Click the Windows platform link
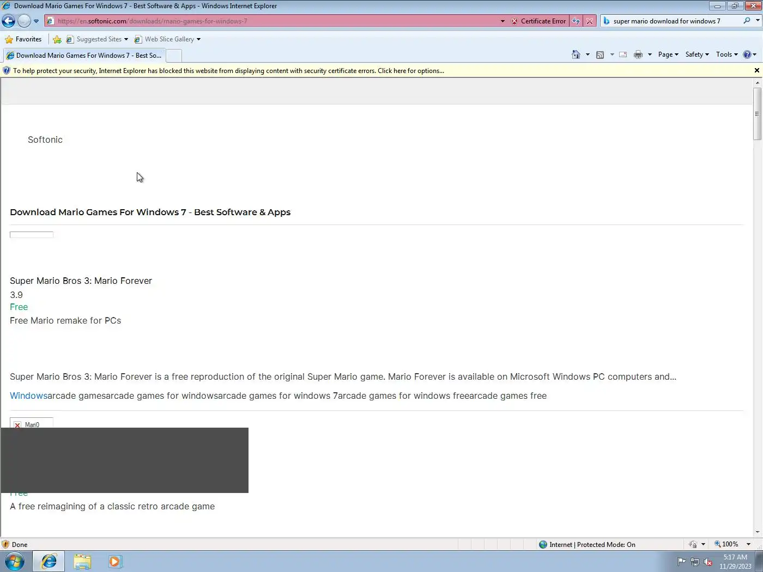The image size is (763, 572). pos(28,396)
